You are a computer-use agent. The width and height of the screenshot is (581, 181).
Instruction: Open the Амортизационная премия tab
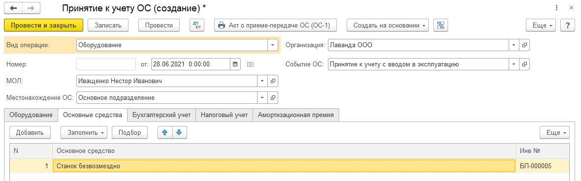296,115
